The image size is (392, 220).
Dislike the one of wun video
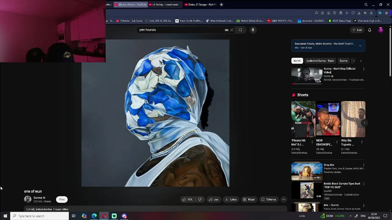200,200
